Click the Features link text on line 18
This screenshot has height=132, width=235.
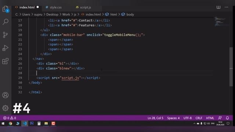tap(87, 25)
